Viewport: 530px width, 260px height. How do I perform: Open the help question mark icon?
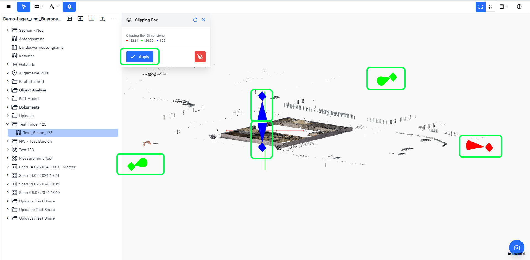pos(519,7)
